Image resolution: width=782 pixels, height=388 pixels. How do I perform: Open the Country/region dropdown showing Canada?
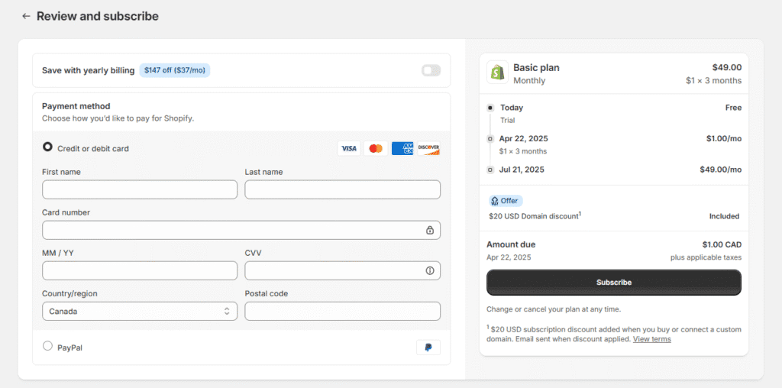(x=140, y=311)
